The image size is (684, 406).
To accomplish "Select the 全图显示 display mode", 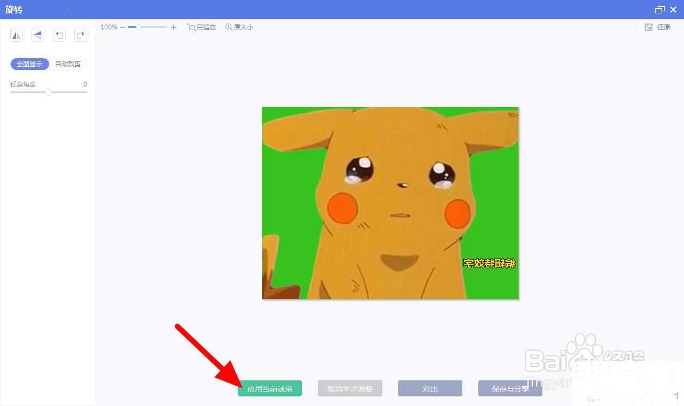I will pyautogui.click(x=30, y=64).
